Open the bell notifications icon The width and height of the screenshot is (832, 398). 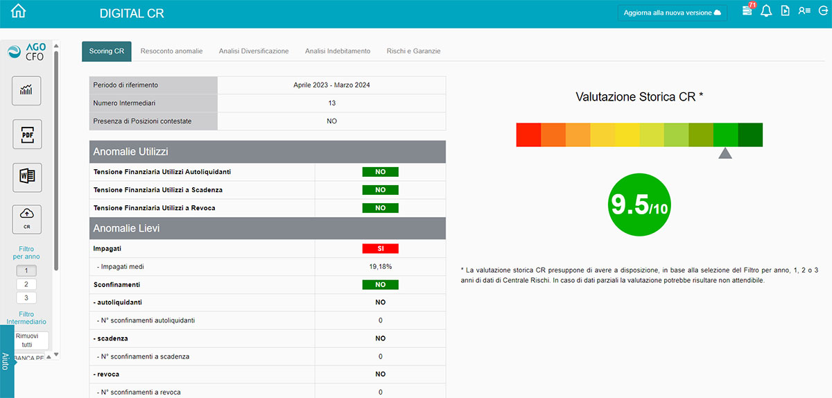coord(766,11)
